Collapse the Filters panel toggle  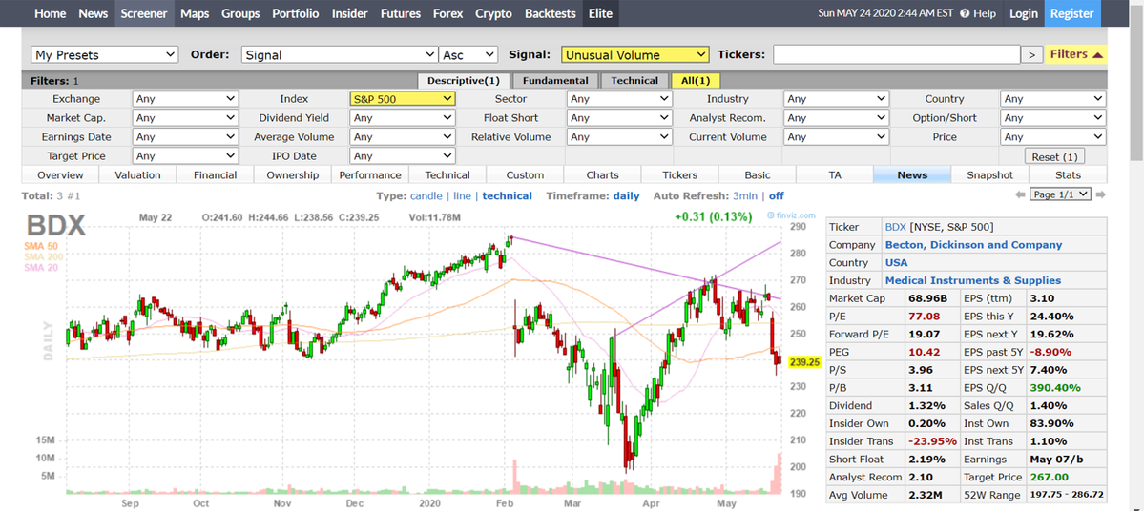(x=1076, y=54)
